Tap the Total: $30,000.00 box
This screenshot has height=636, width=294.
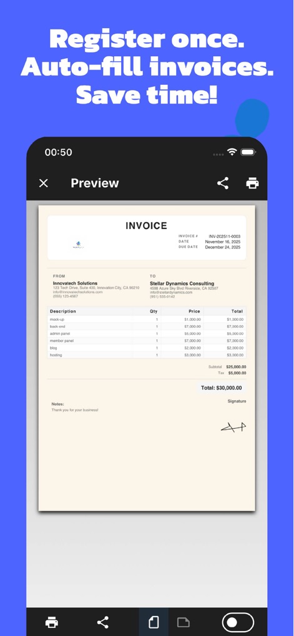tap(222, 388)
